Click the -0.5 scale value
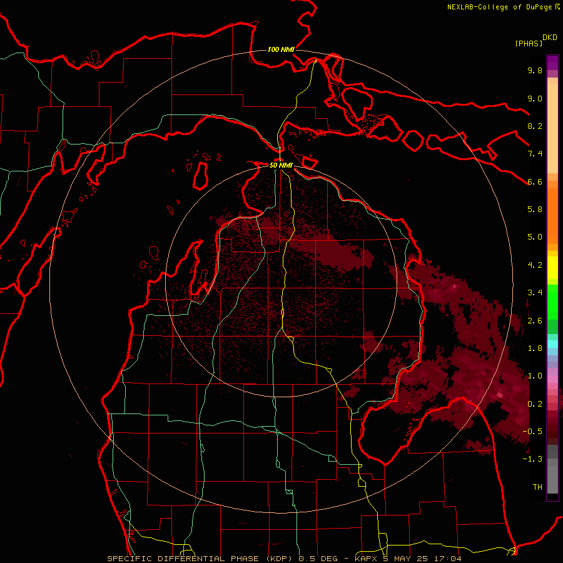 [x=532, y=432]
